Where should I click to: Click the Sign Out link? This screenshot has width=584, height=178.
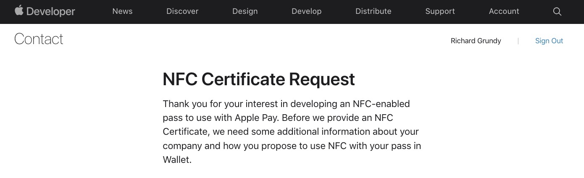(x=549, y=41)
